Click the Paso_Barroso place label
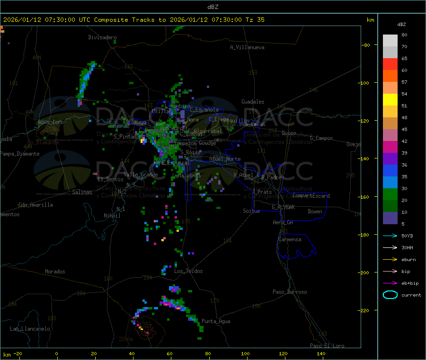 (x=290, y=292)
